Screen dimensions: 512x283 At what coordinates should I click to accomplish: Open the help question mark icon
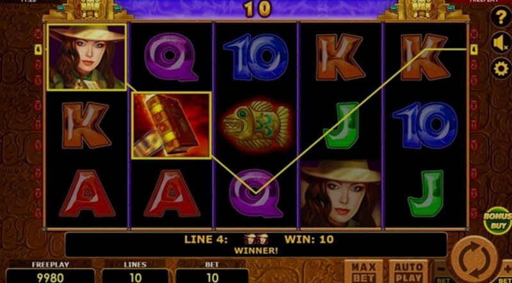pyautogui.click(x=501, y=17)
